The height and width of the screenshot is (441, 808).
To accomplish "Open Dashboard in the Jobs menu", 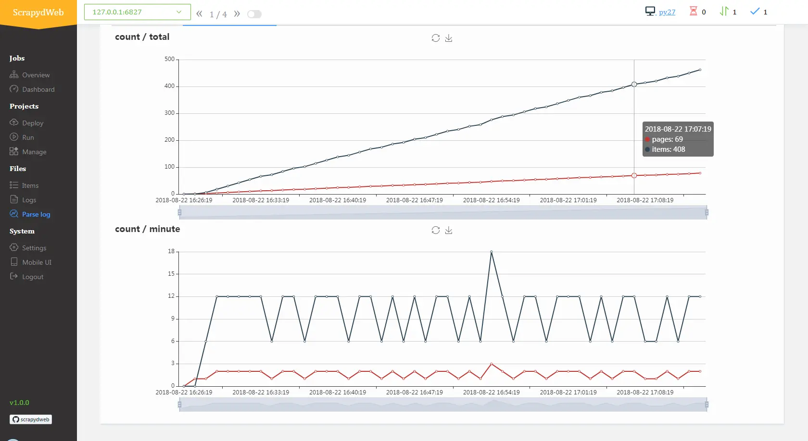I will 38,89.
